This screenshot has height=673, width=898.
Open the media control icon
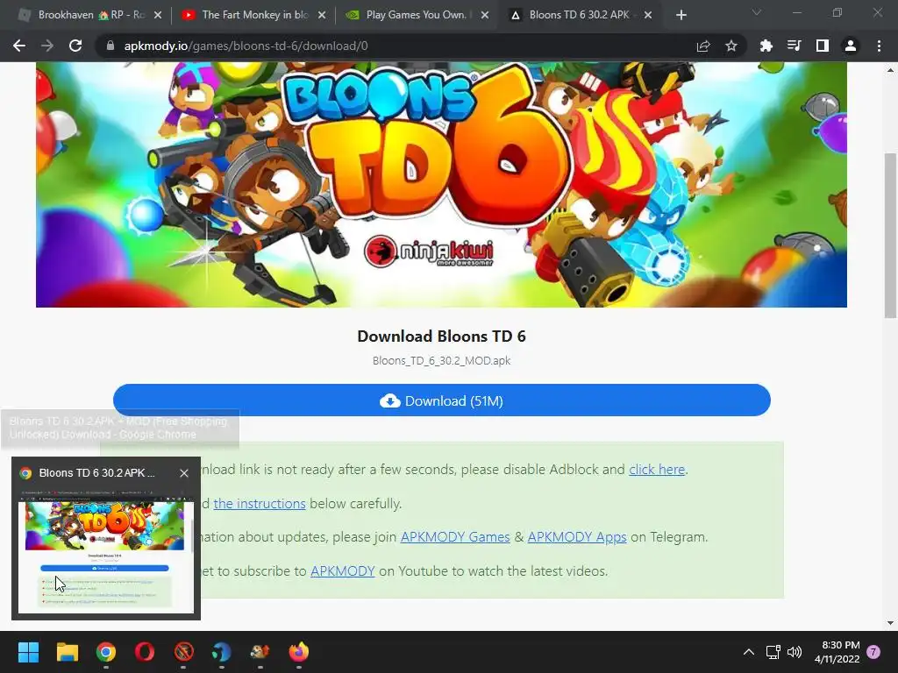(794, 46)
